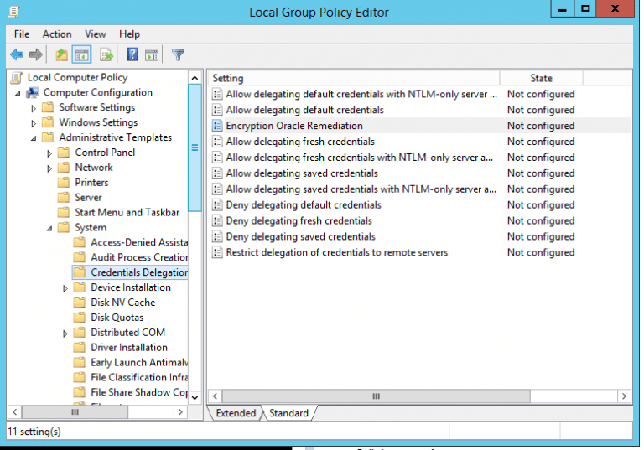This screenshot has height=450, width=644.
Task: Open the Action menu
Action: (57, 34)
